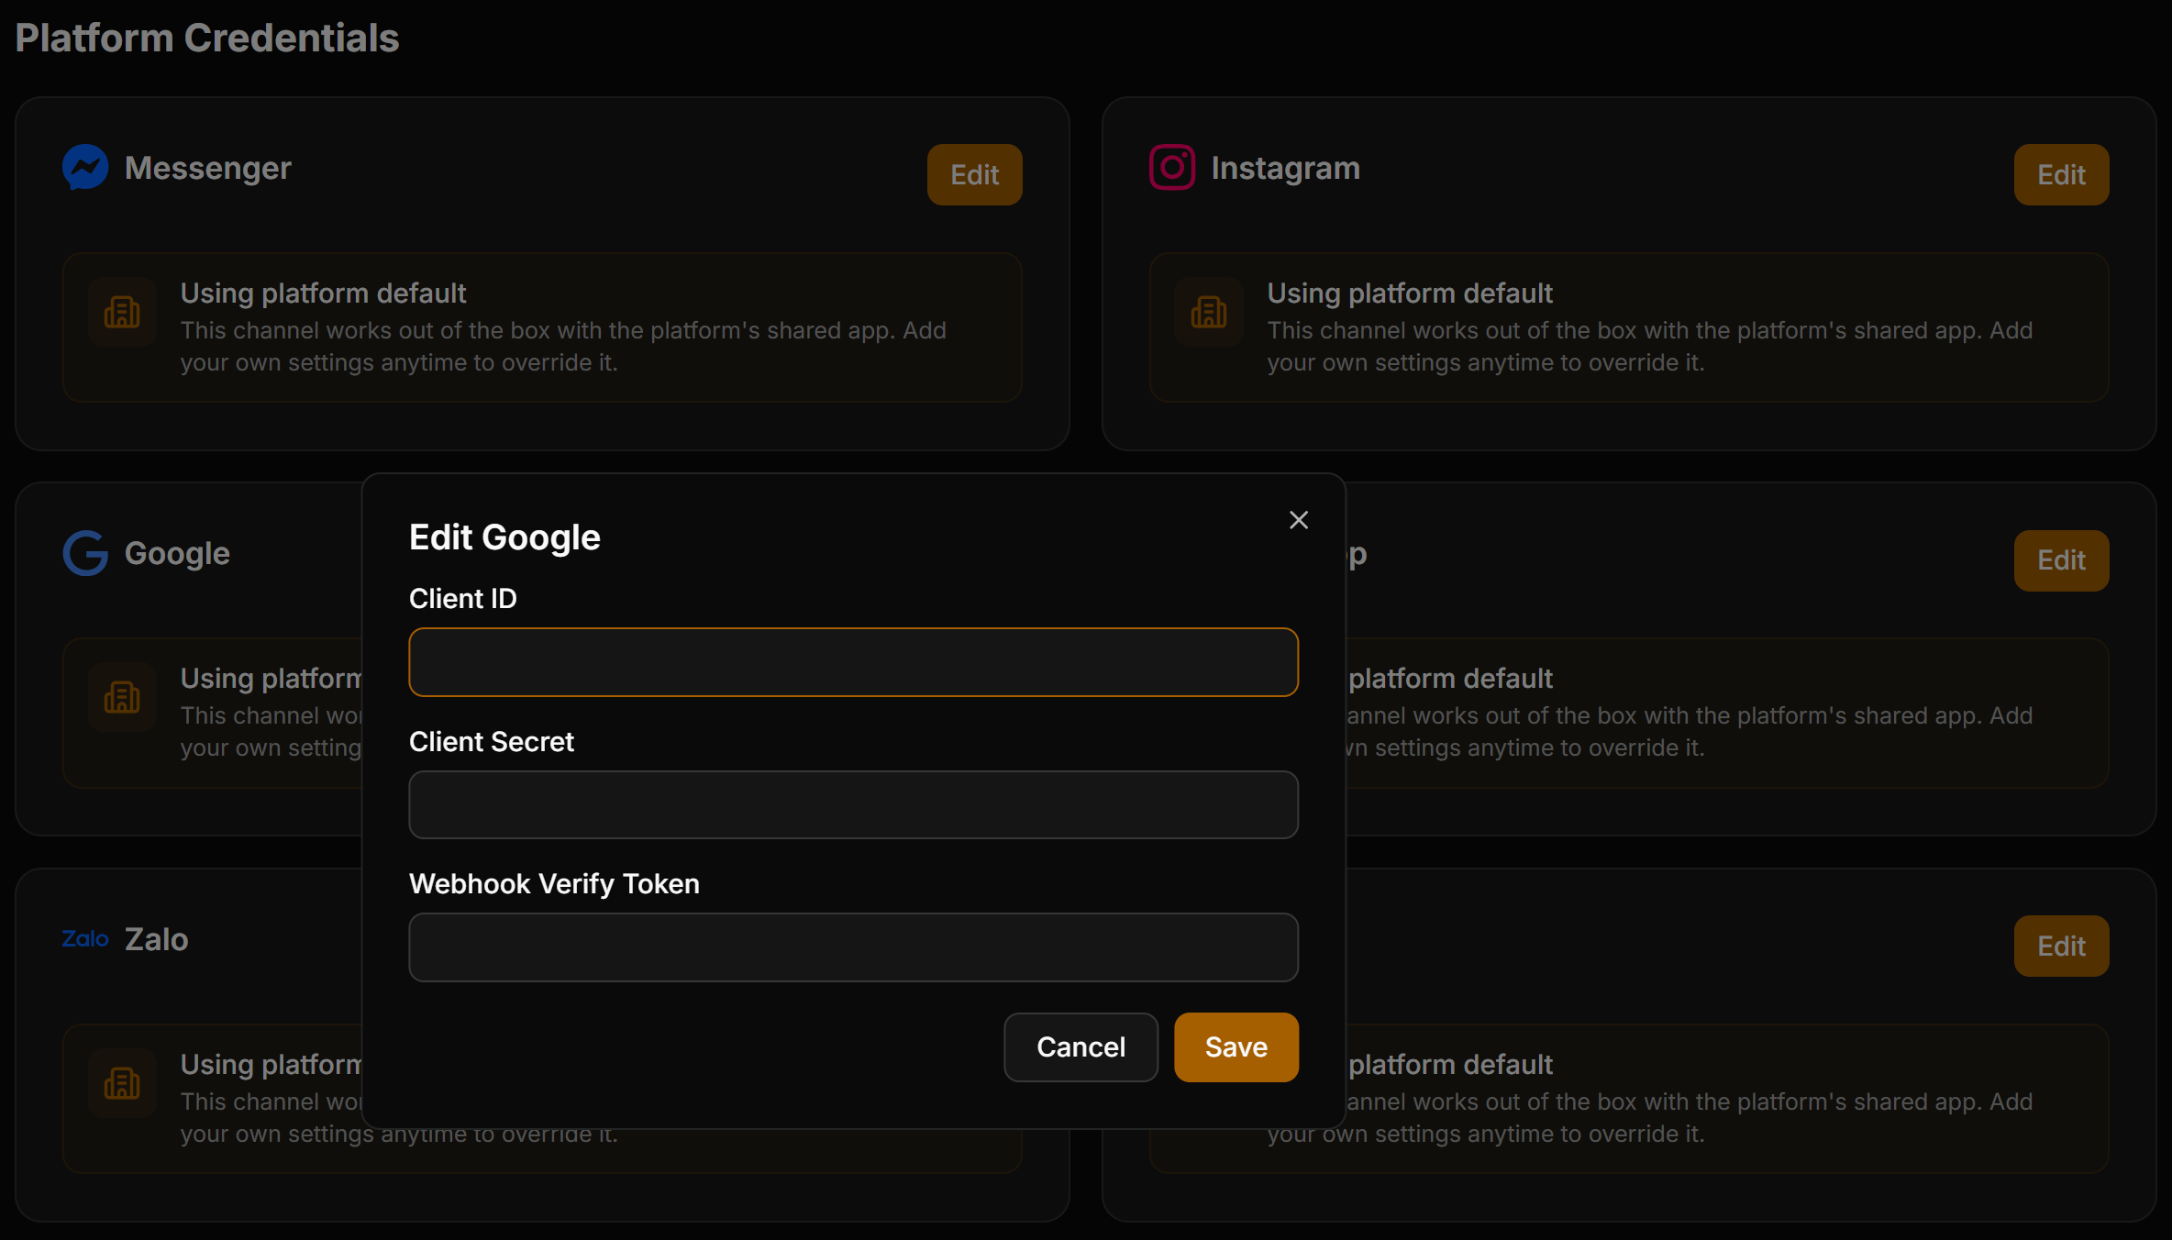The image size is (2172, 1240).
Task: Cancel the Edit Google dialog
Action: (x=1080, y=1047)
